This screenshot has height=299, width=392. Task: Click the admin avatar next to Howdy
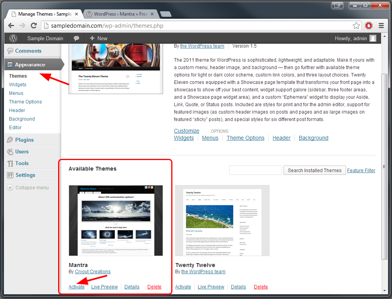click(373, 38)
